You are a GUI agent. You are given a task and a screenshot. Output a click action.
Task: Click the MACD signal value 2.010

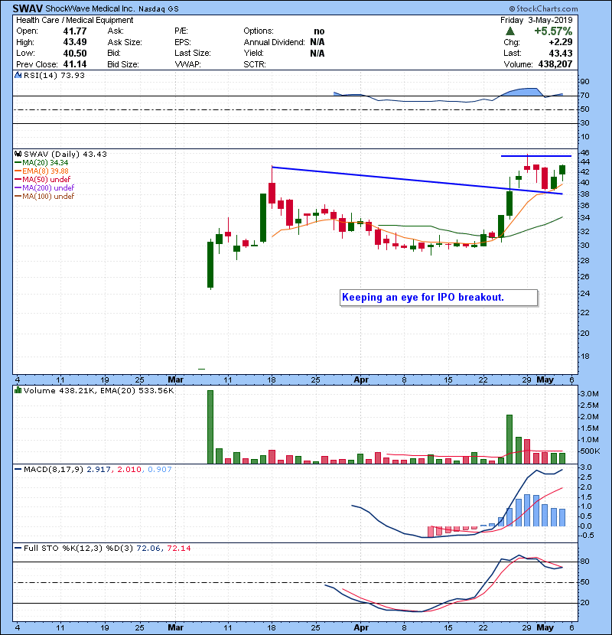(129, 469)
